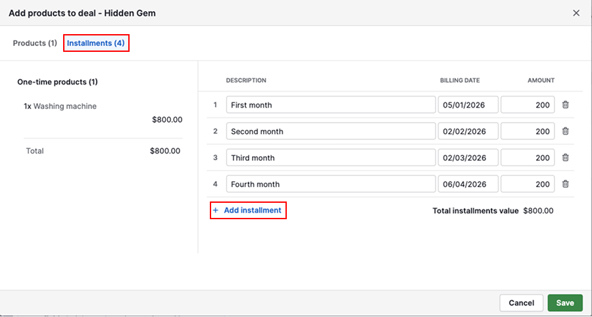This screenshot has width=592, height=317.
Task: Remove the Second month installment row
Action: click(565, 131)
